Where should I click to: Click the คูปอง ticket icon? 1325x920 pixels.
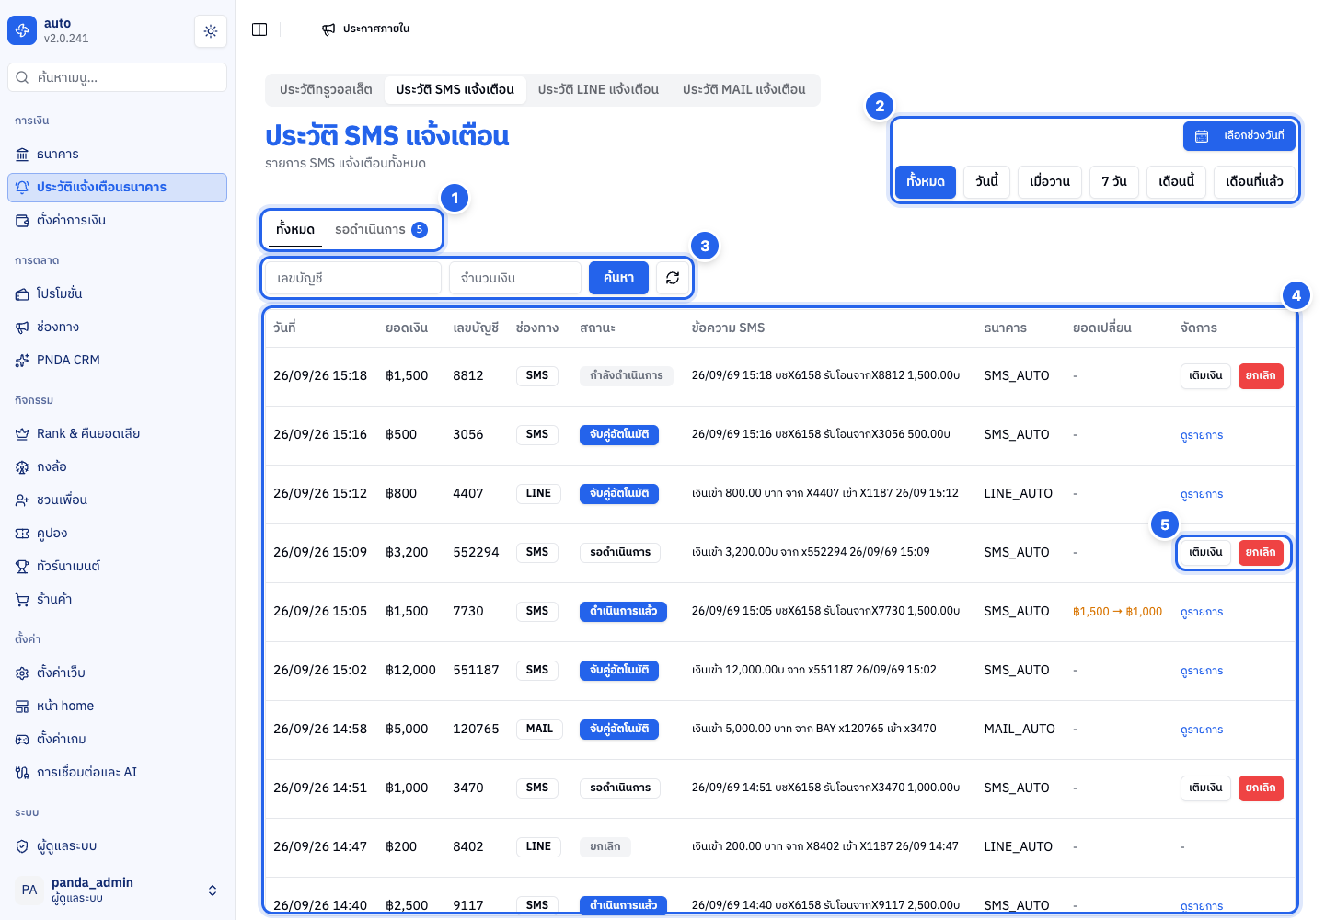tap(22, 533)
